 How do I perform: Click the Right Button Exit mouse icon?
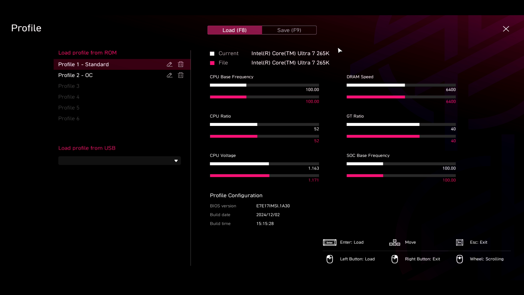(394, 259)
